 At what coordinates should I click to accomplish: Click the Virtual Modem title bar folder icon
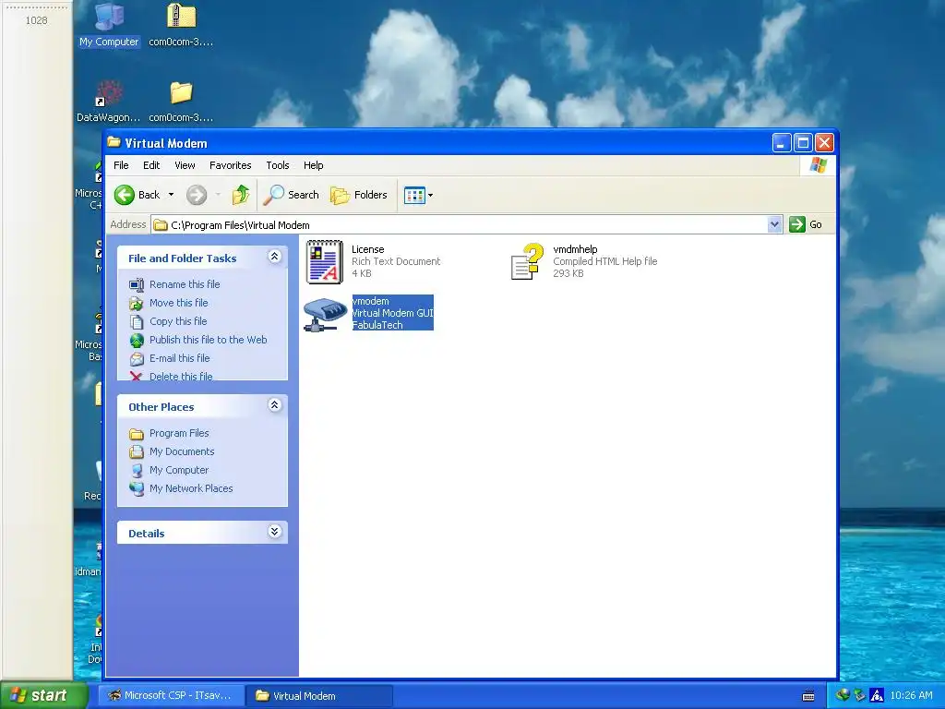[114, 142]
